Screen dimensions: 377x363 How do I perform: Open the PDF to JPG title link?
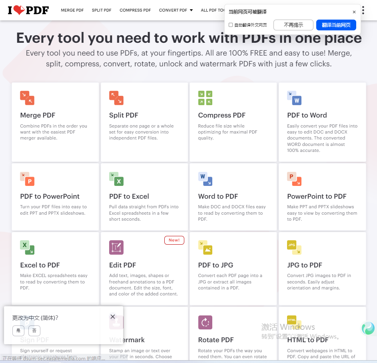tap(215, 265)
